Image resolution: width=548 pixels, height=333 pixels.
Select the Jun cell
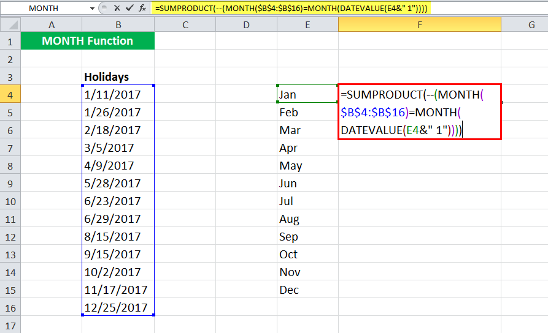click(307, 183)
